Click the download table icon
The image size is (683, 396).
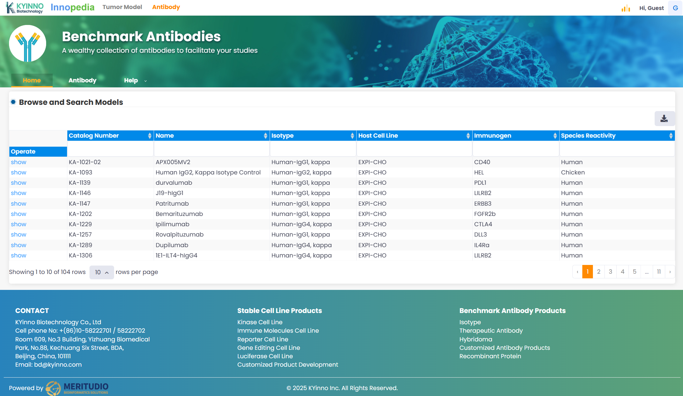tap(664, 119)
